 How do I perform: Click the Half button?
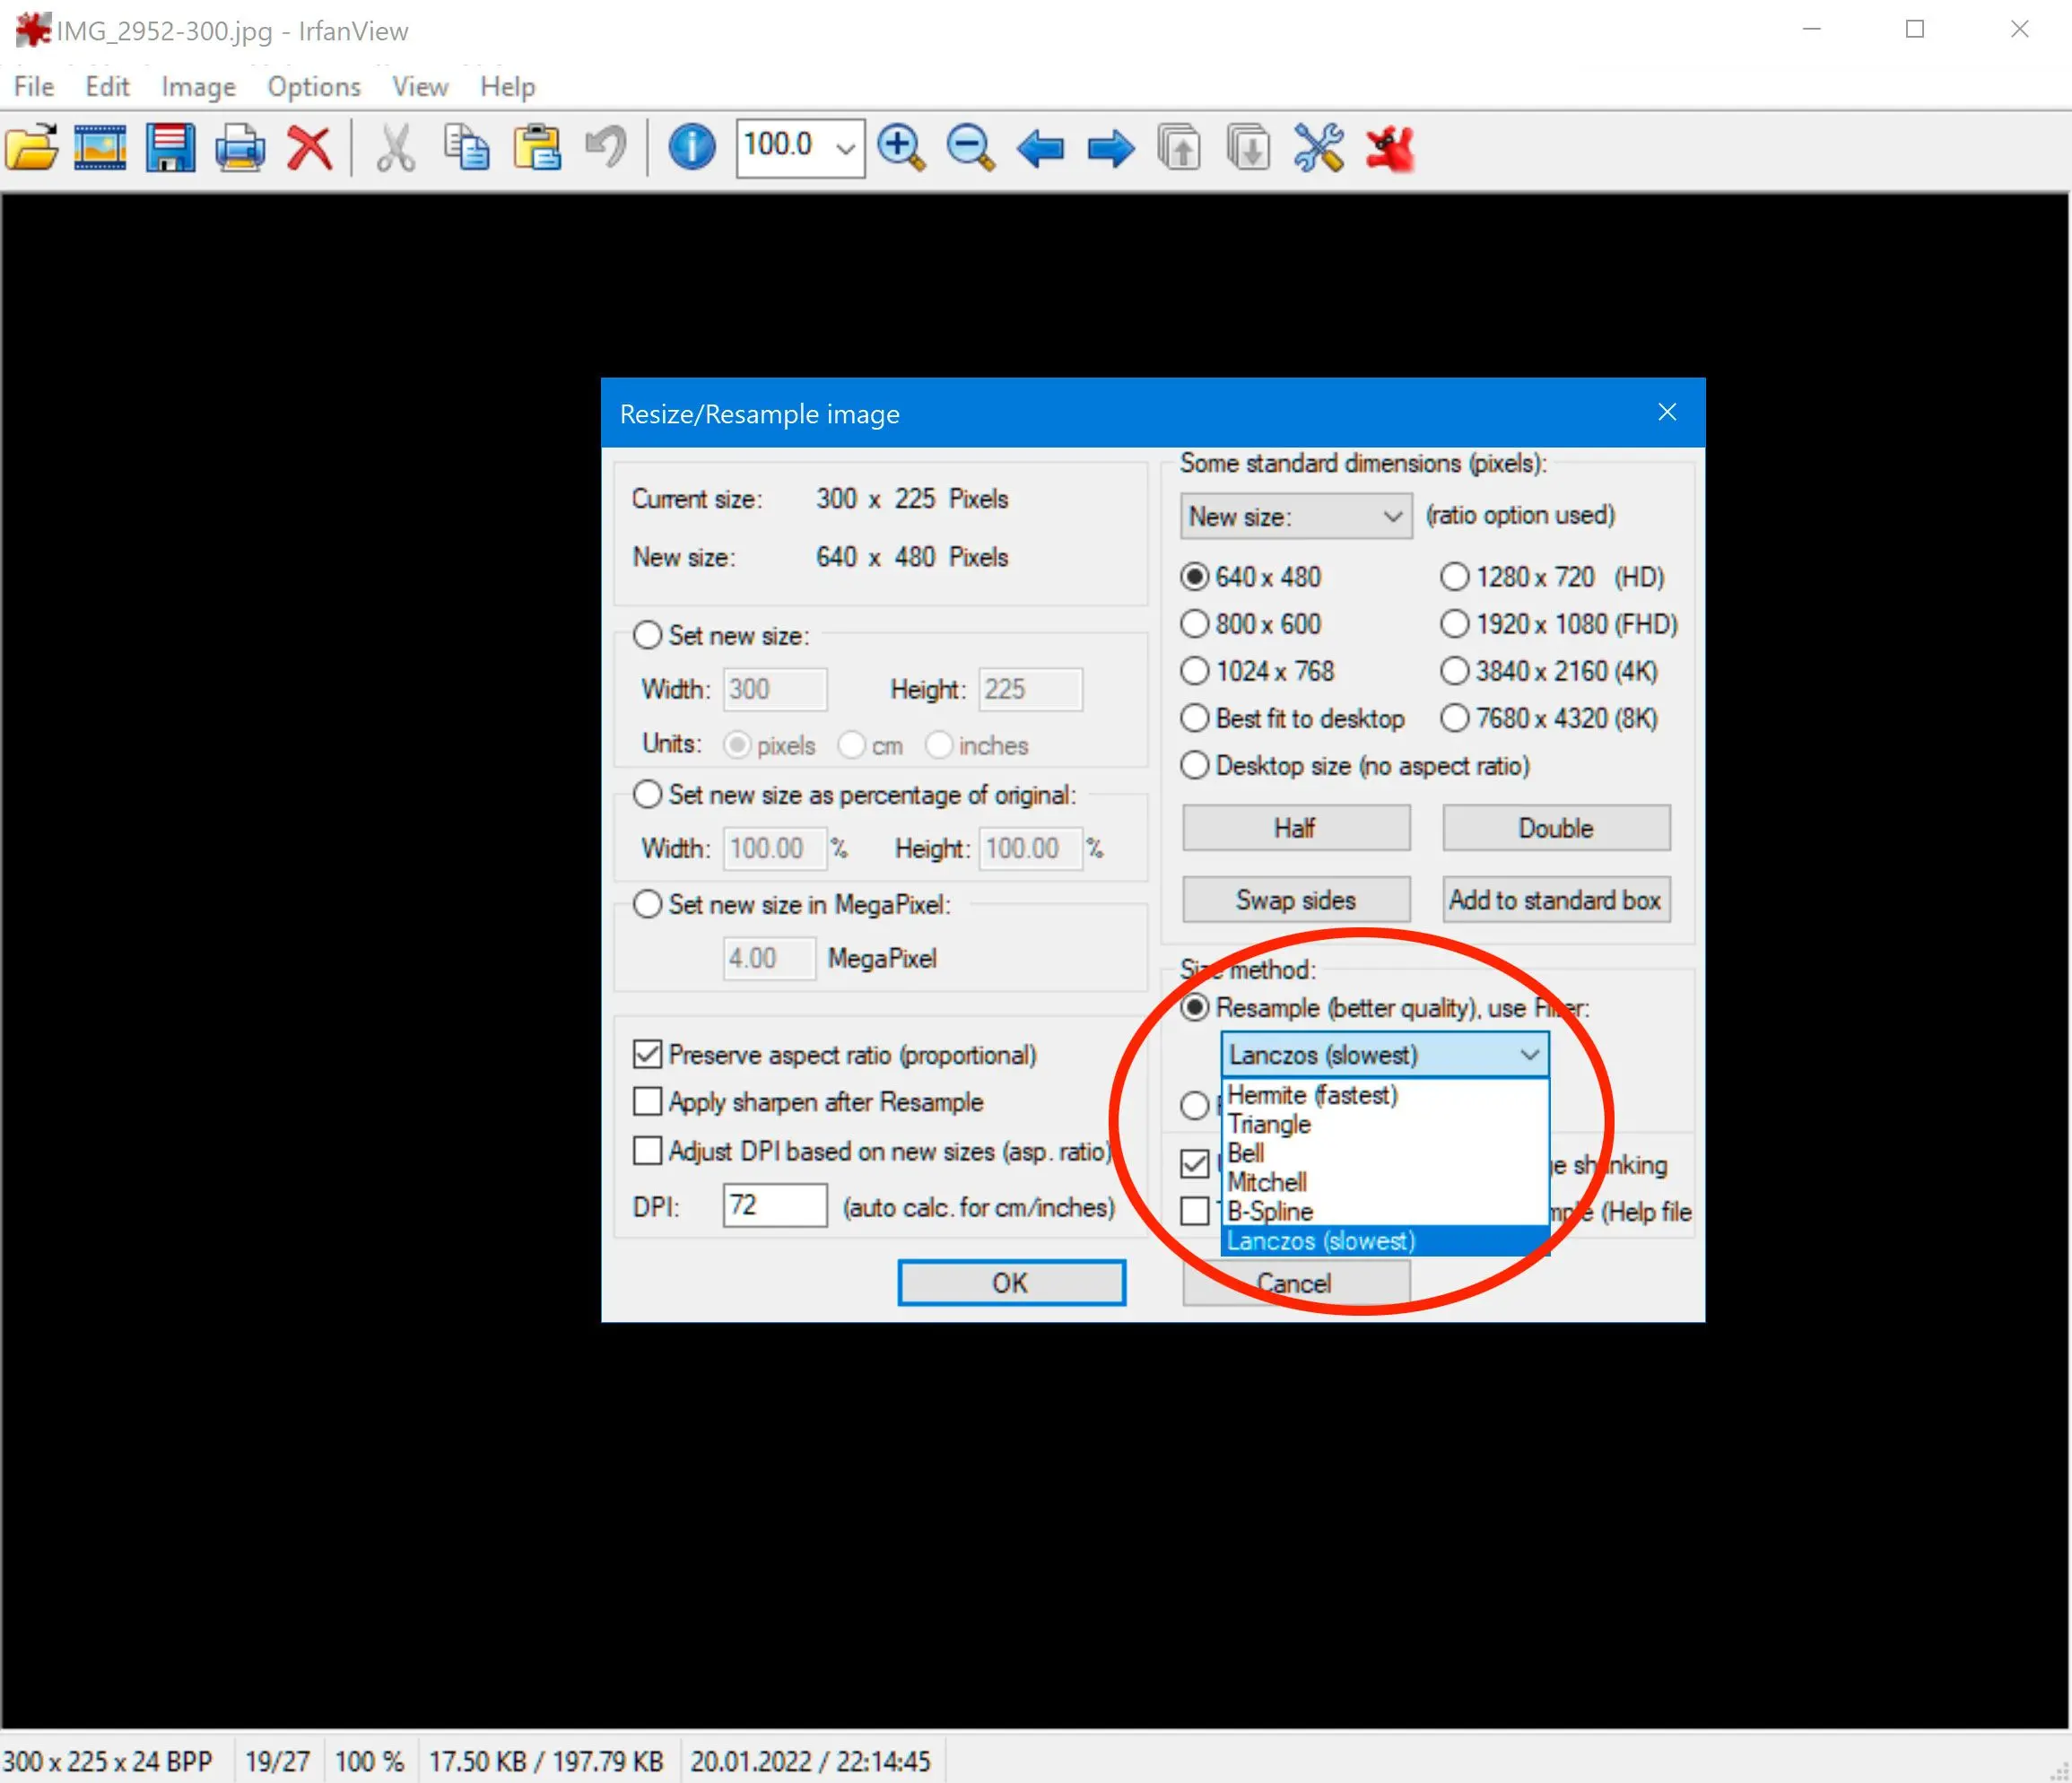[1295, 826]
